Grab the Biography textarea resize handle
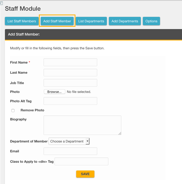This screenshot has height=184, width=182. 120,133
